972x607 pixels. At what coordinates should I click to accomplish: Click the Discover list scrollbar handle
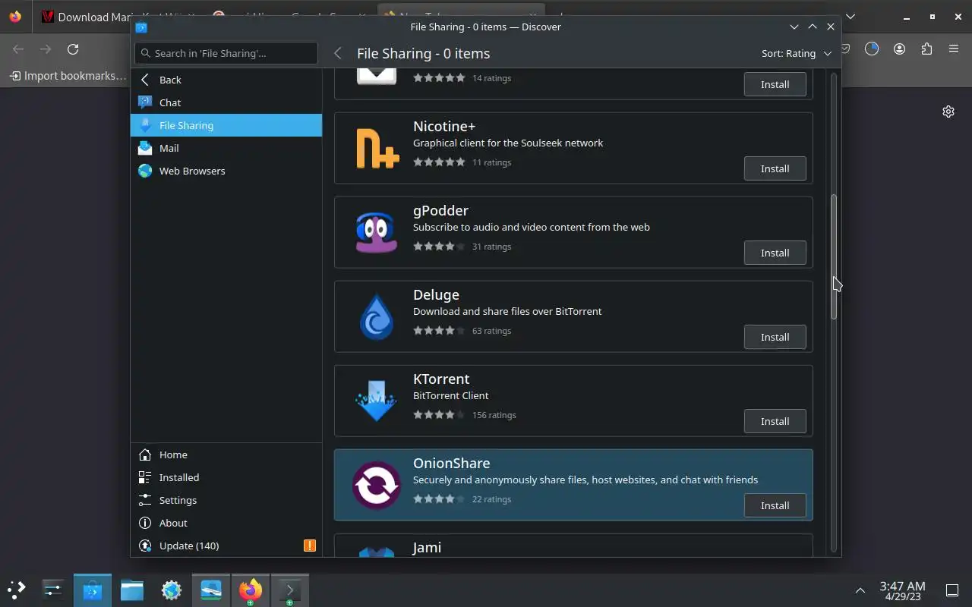coord(833,256)
